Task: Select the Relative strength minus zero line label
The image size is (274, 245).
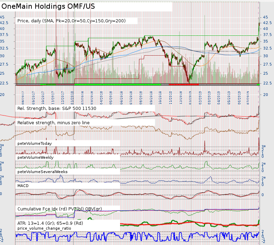Action: [53, 123]
